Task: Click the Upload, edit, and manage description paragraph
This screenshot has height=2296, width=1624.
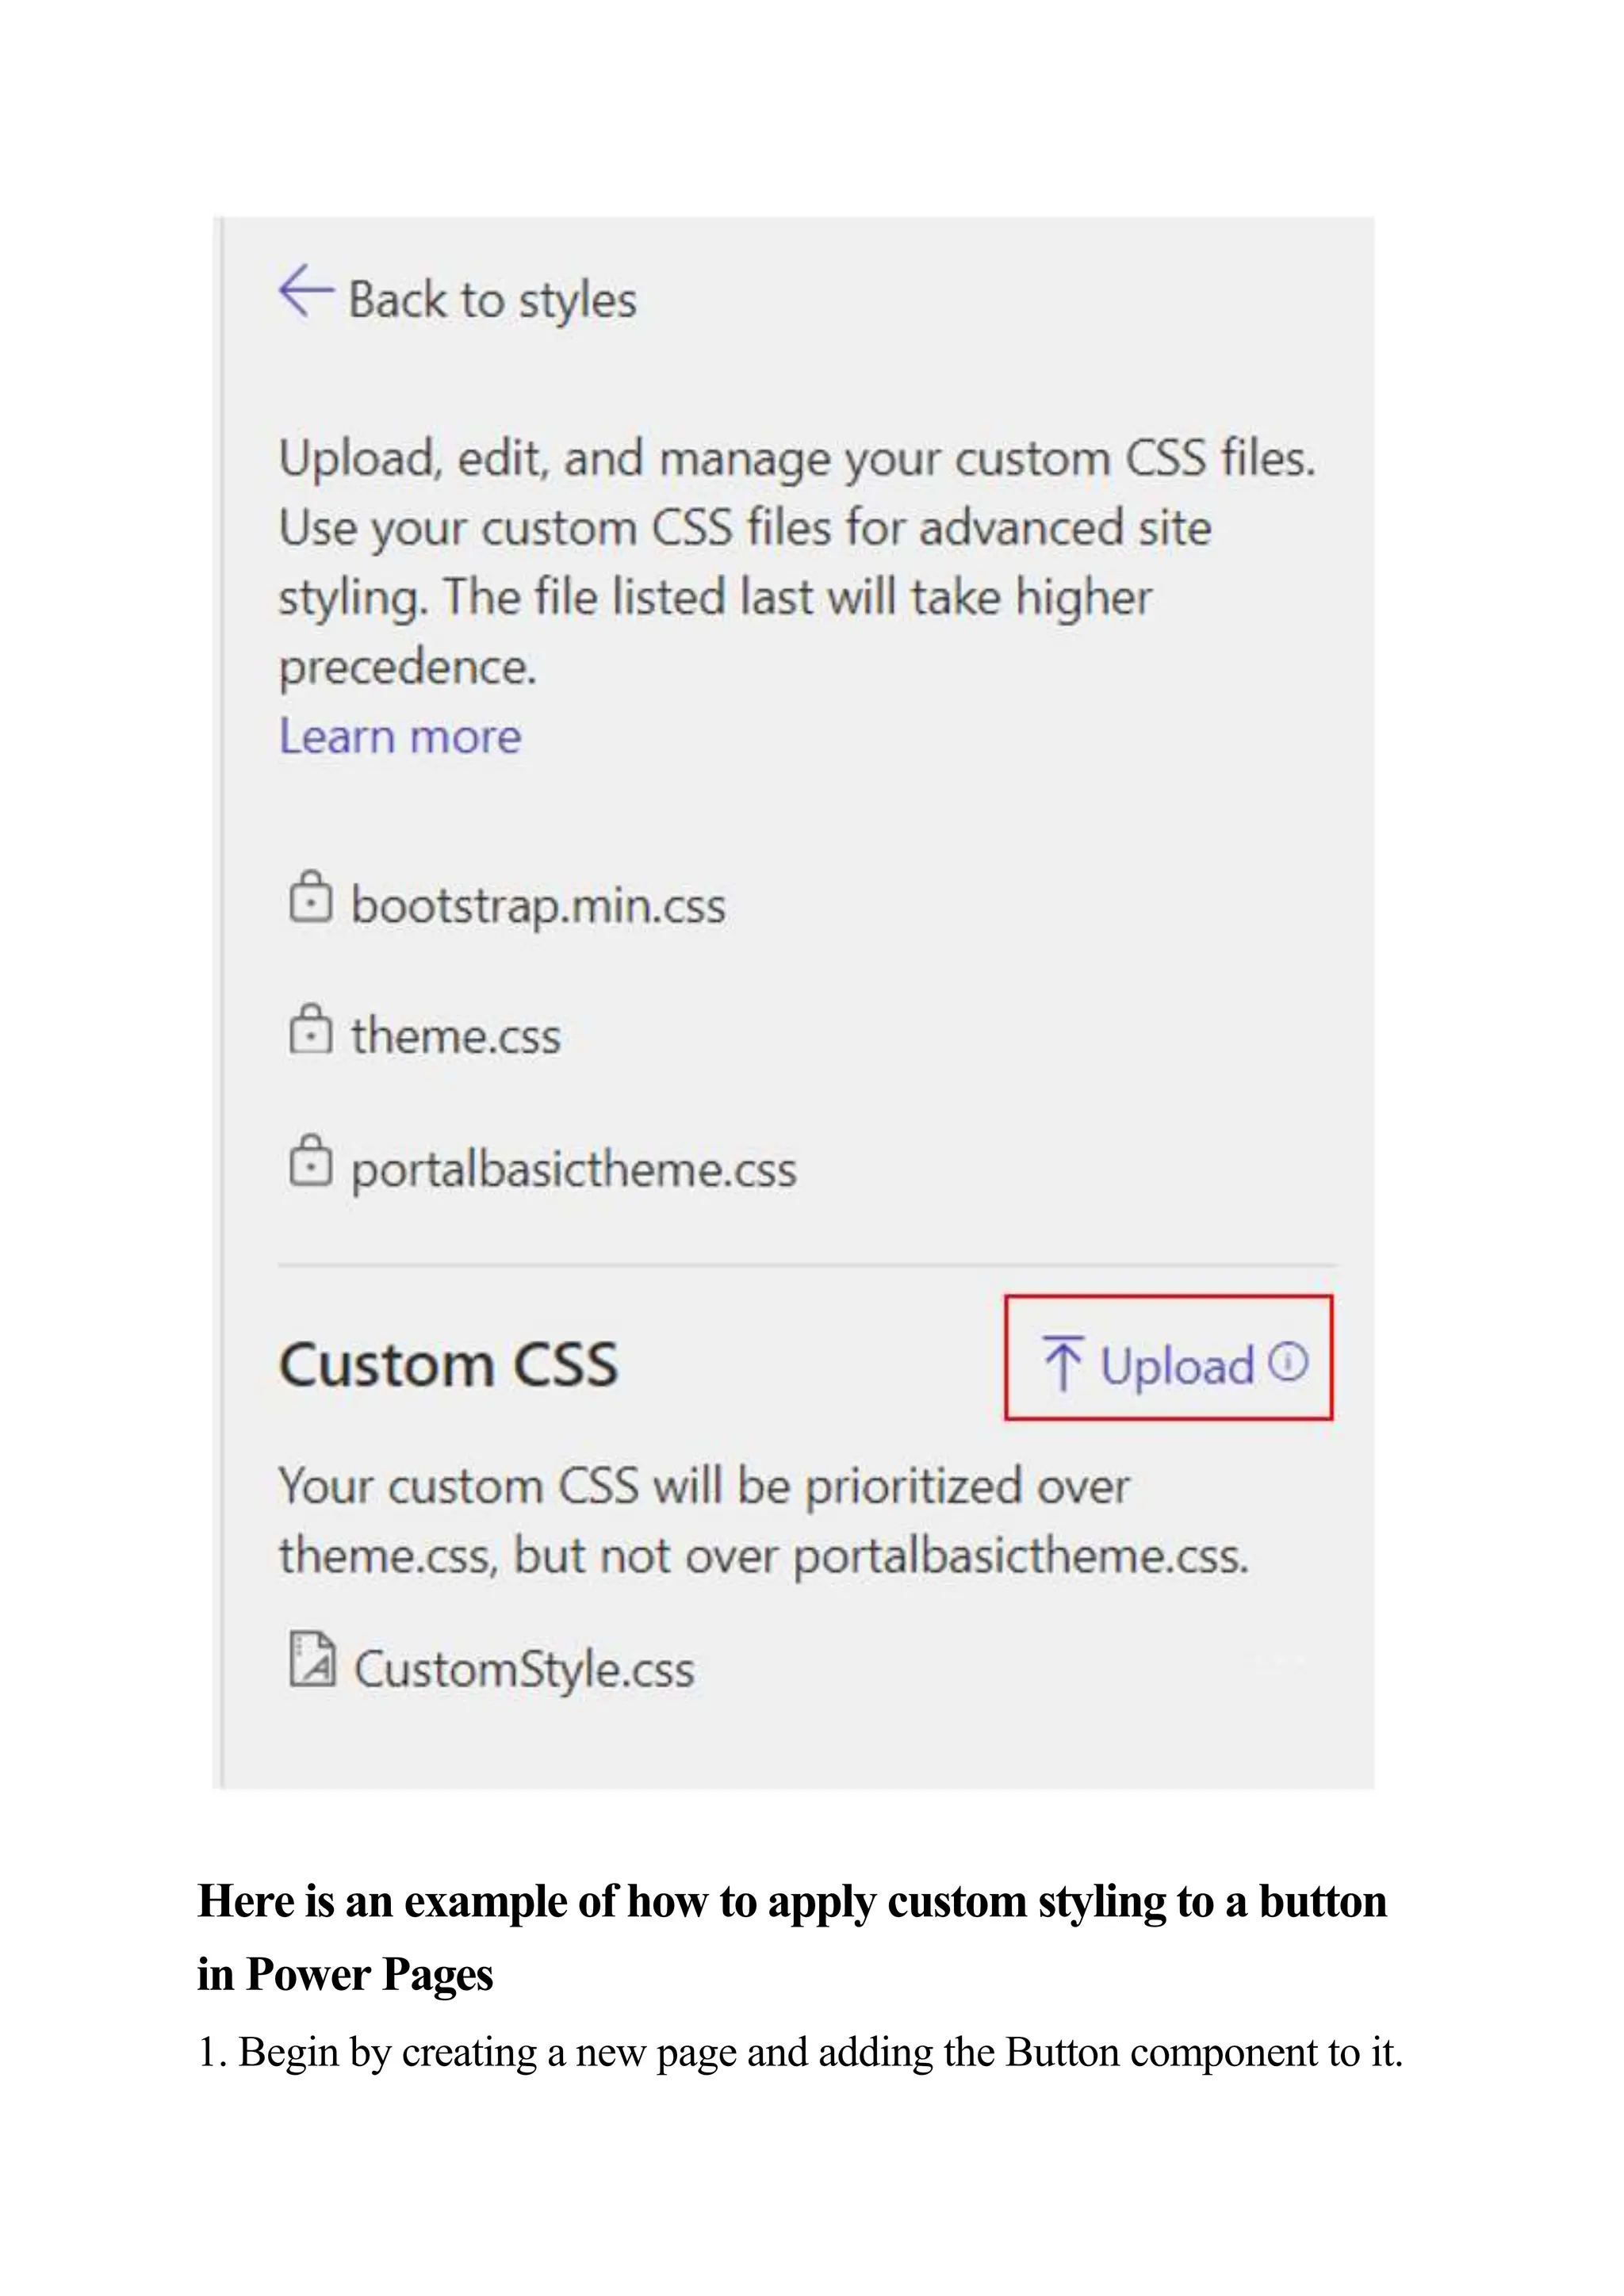Action: [797, 562]
